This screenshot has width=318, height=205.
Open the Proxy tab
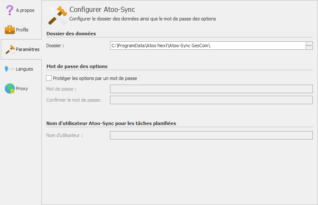click(x=22, y=88)
